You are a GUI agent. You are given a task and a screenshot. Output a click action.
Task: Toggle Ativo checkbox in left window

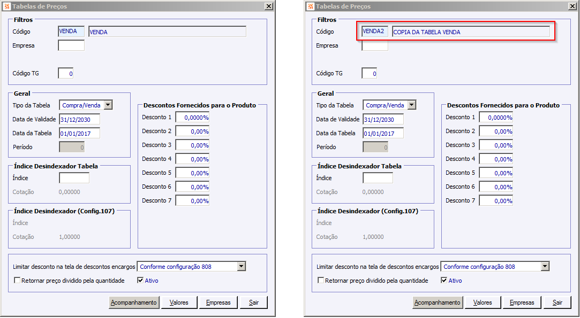(x=140, y=281)
